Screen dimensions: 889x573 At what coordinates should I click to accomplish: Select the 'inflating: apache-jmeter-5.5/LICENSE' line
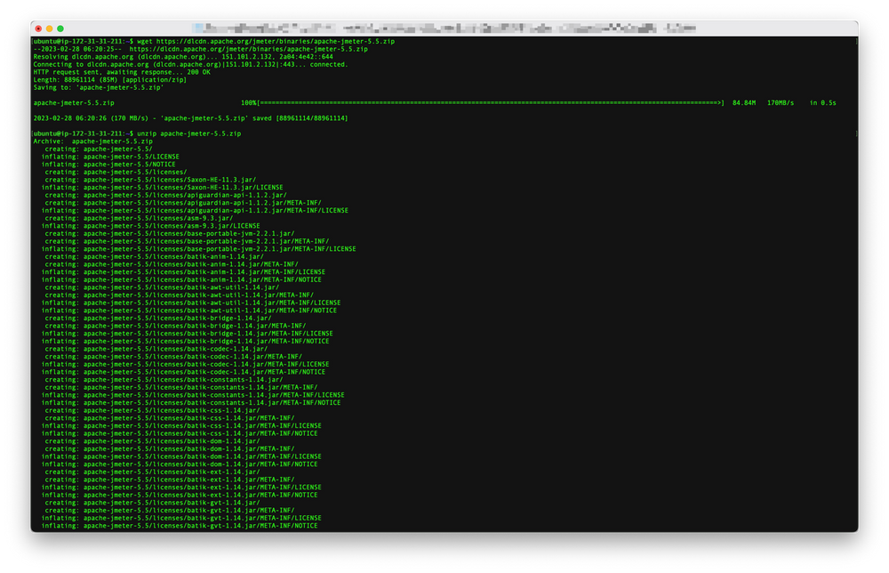(x=110, y=157)
